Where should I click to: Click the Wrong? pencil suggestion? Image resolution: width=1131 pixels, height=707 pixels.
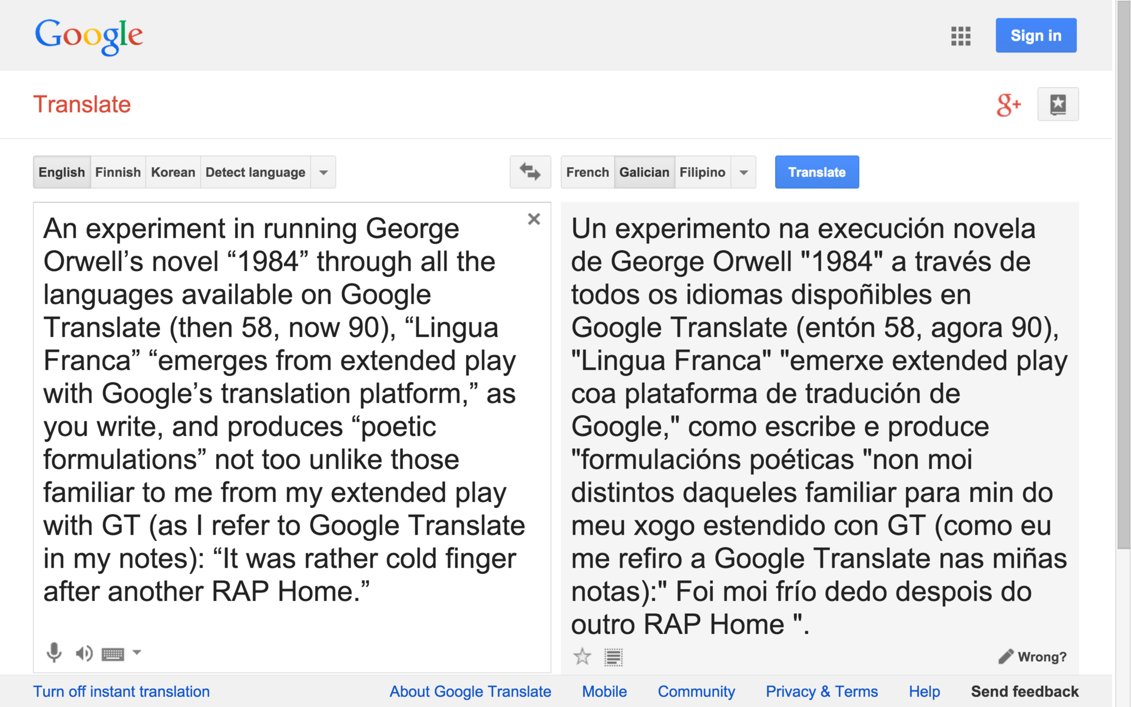(x=1033, y=657)
